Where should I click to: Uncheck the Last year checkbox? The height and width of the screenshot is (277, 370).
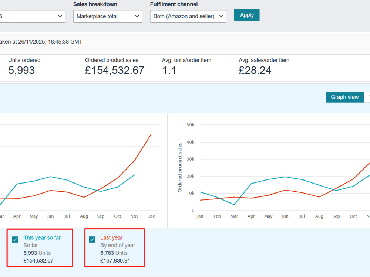point(92,240)
